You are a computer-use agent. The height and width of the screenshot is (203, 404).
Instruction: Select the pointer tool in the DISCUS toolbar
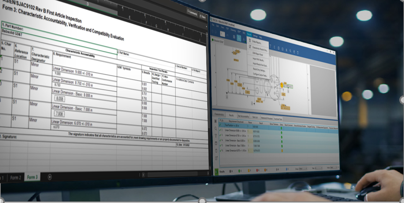tap(239, 38)
